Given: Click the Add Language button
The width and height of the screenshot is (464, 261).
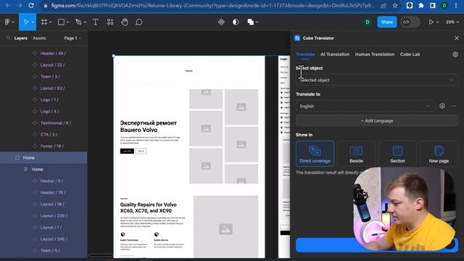Looking at the screenshot, I should (x=377, y=121).
